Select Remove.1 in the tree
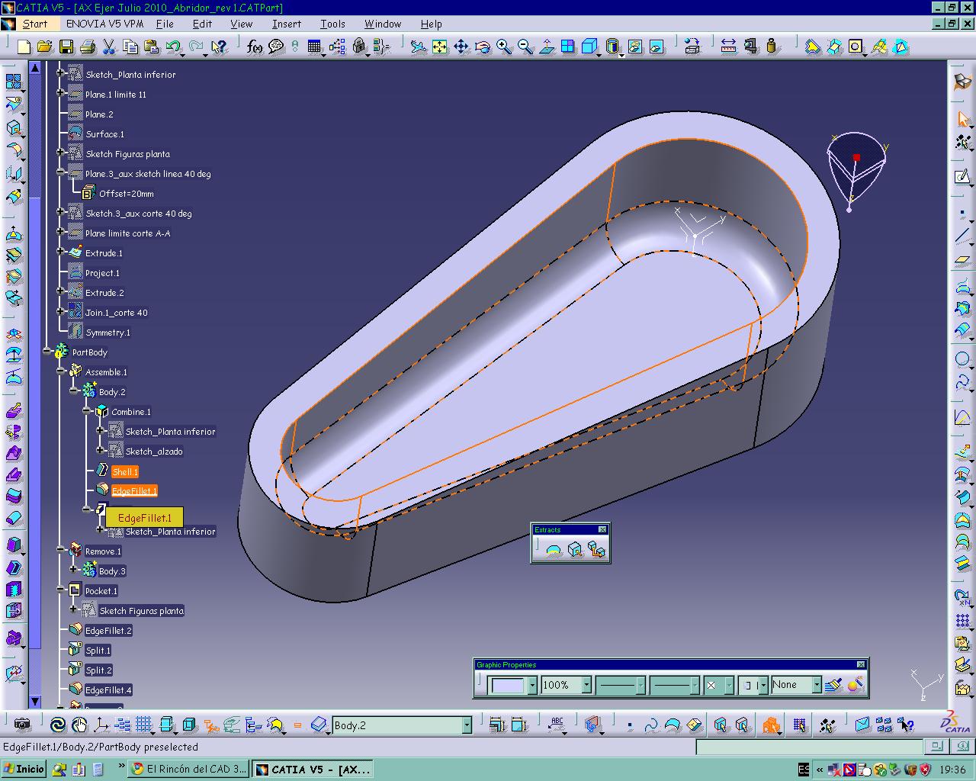Screen dimensions: 976x781 pyautogui.click(x=103, y=551)
